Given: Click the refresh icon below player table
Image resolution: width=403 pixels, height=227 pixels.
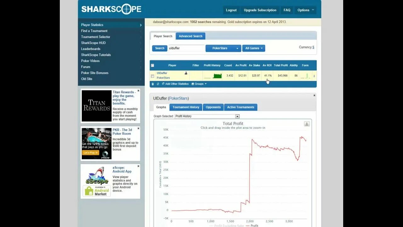Looking at the screenshot, I should (158, 84).
